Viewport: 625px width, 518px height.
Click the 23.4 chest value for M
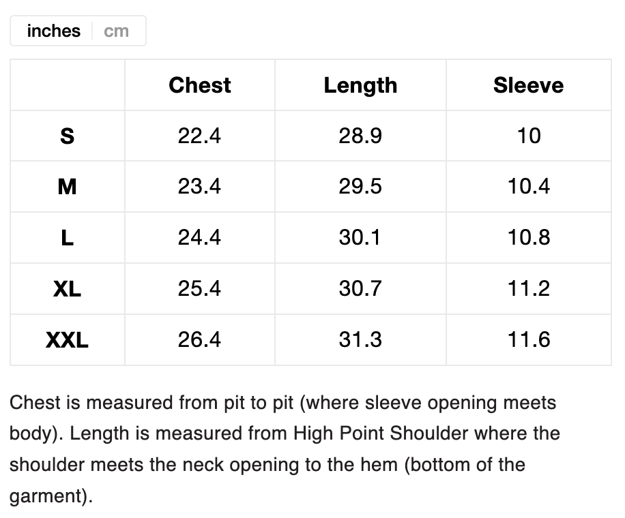tap(199, 187)
